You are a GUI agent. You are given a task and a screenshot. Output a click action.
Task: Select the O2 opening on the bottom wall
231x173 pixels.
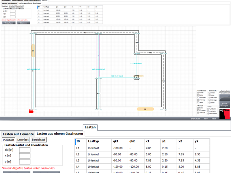tap(145, 109)
